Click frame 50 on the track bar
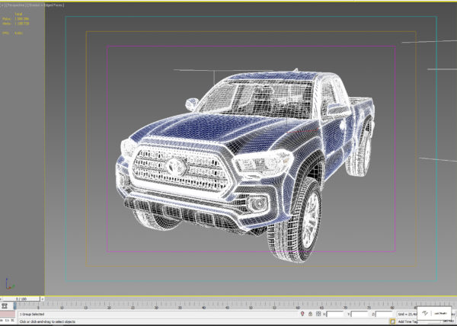 [x=251, y=306]
